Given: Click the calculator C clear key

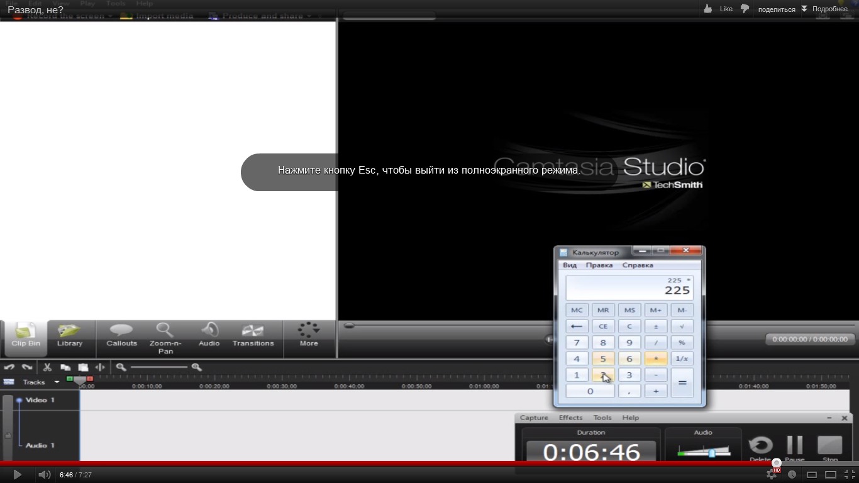Looking at the screenshot, I should click(629, 326).
